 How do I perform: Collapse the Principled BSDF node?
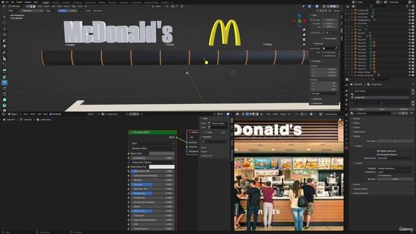[x=131, y=133]
